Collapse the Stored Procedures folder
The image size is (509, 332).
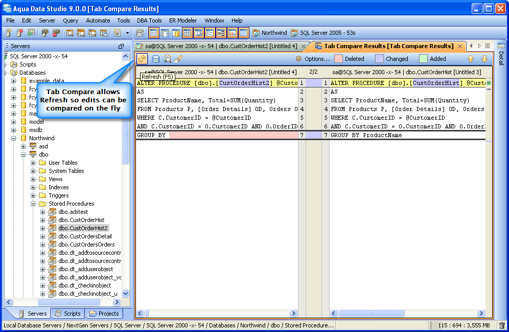tap(33, 204)
